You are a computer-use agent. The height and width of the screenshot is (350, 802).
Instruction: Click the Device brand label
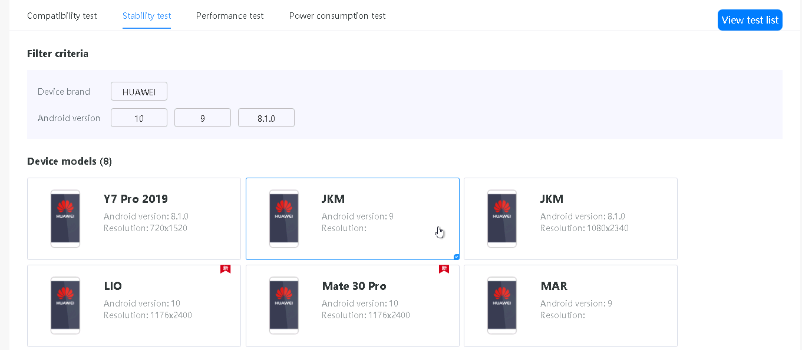click(x=64, y=92)
